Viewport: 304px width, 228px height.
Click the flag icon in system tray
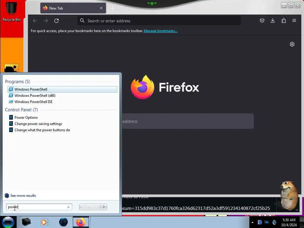(259, 222)
